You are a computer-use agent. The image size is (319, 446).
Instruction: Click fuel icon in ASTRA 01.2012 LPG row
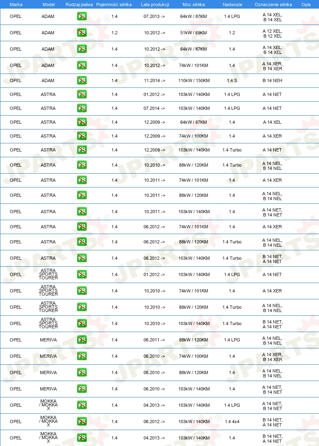(x=82, y=94)
